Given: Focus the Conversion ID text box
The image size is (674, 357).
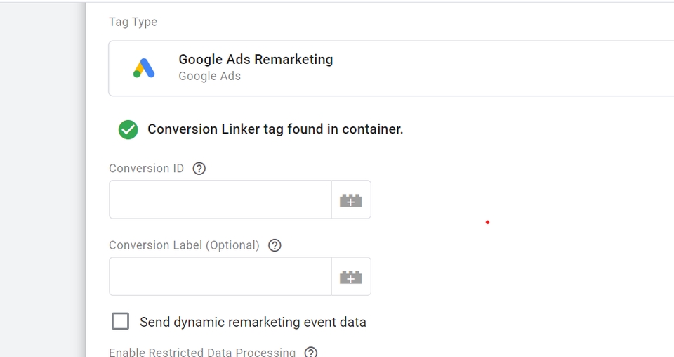Looking at the screenshot, I should [x=220, y=200].
